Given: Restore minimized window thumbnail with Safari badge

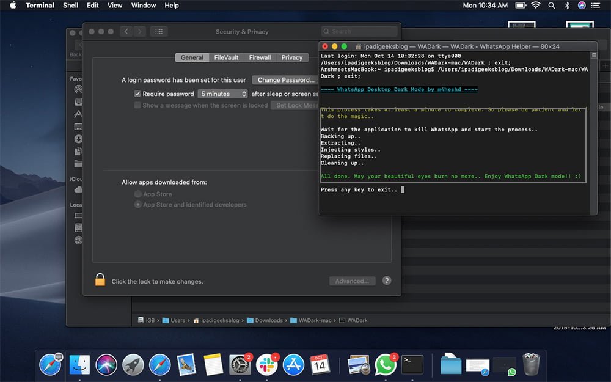Looking at the screenshot, I should coord(478,366).
